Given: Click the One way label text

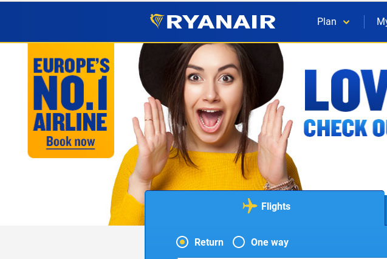Looking at the screenshot, I should tap(270, 242).
